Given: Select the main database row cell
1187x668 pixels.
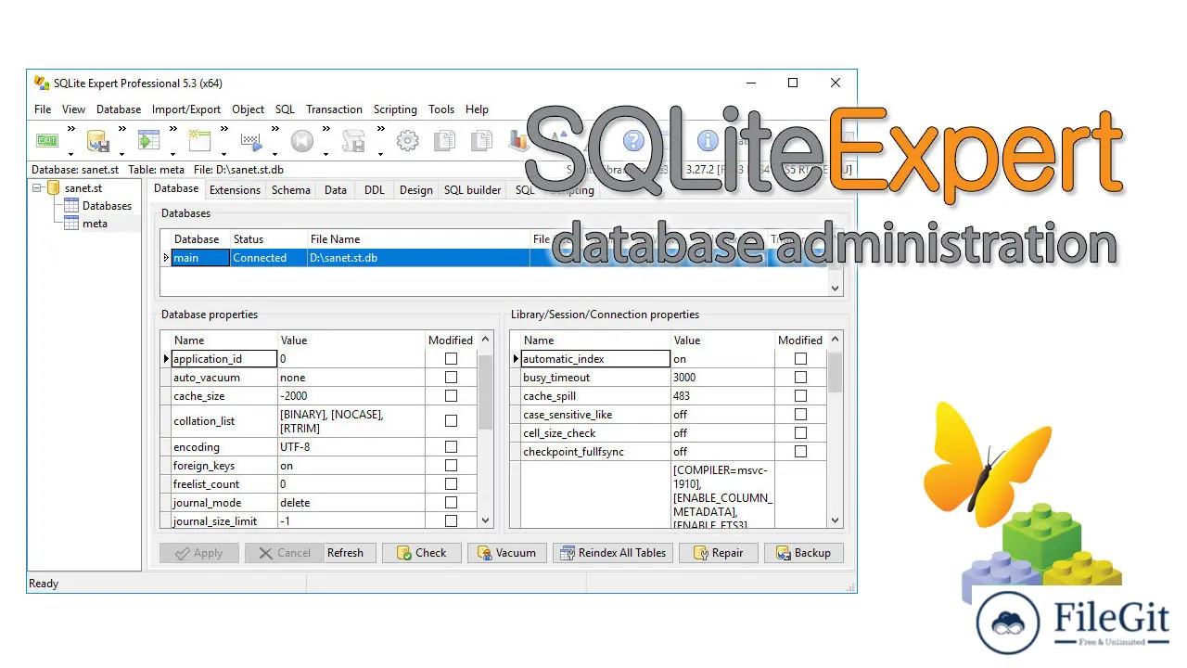Looking at the screenshot, I should 200,258.
